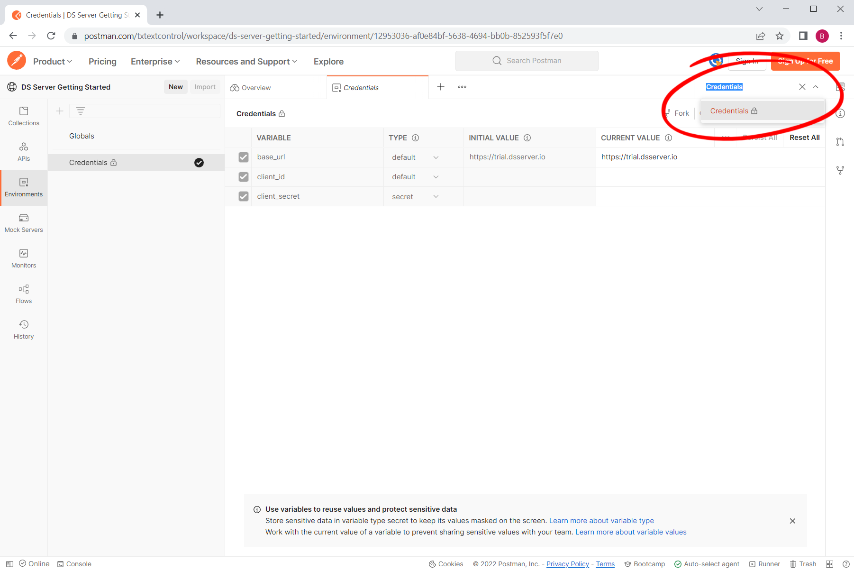Screen dimensions: 854x571
Task: Open the APIs sidebar panel
Action: 24,152
